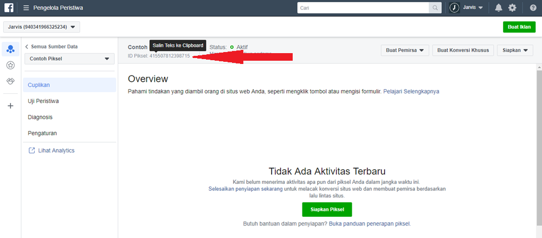
Task: Click the green Aktif status indicator
Action: pos(232,47)
